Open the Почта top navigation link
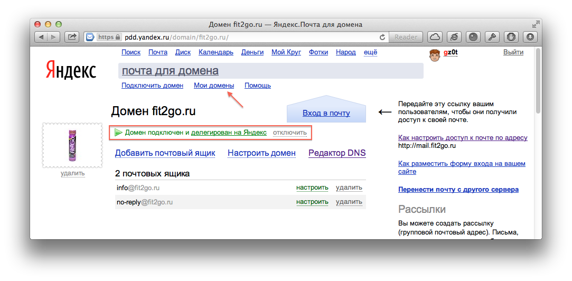572x281 pixels. click(x=158, y=52)
